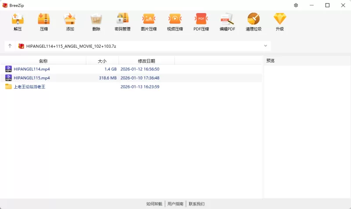This screenshot has width=351, height=209.
Task: Click the 2026-01-12 16:56:50 date cell
Action: [140, 69]
